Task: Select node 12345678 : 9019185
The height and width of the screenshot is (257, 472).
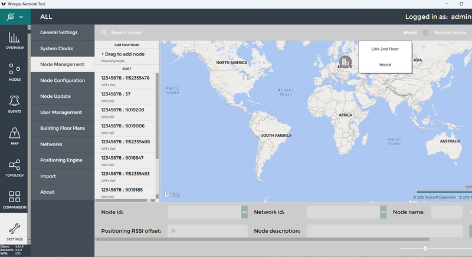Action: pos(125,192)
